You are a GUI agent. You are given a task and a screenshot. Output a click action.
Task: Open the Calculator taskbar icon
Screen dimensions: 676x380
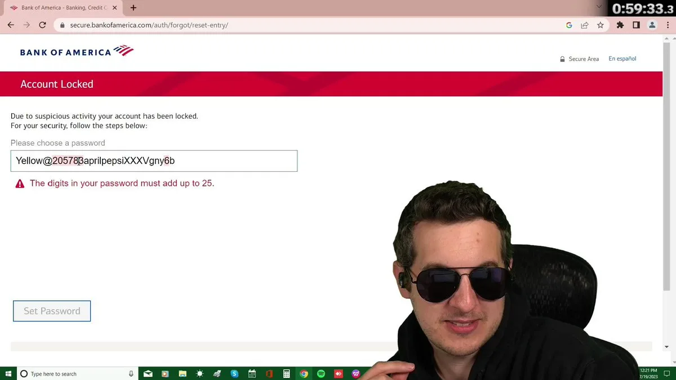pos(286,374)
